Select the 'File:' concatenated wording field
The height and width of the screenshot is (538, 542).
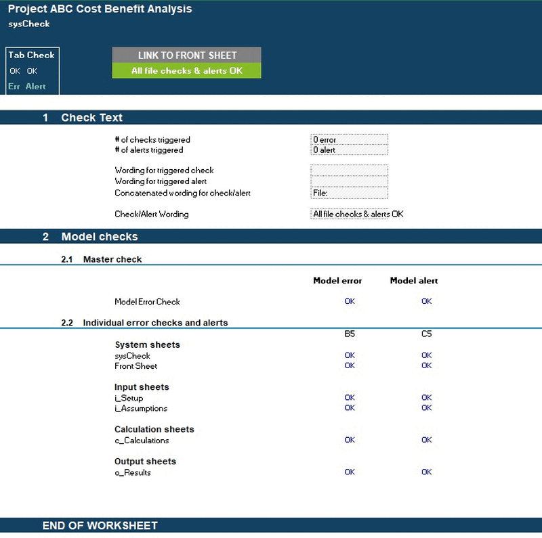[349, 192]
